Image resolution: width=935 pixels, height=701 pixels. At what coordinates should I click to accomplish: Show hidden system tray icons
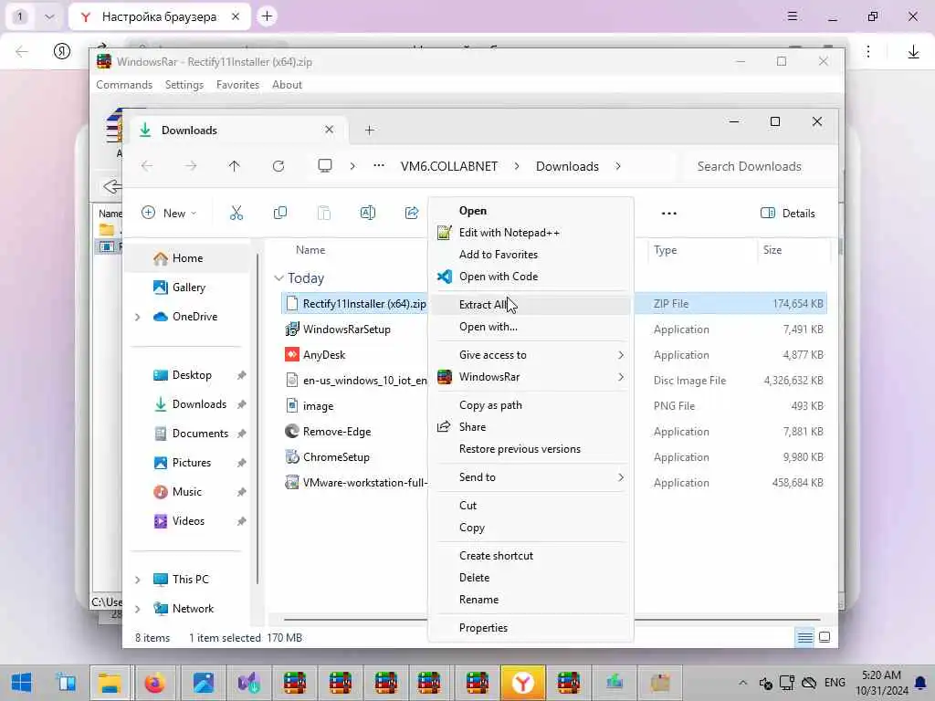click(x=742, y=683)
